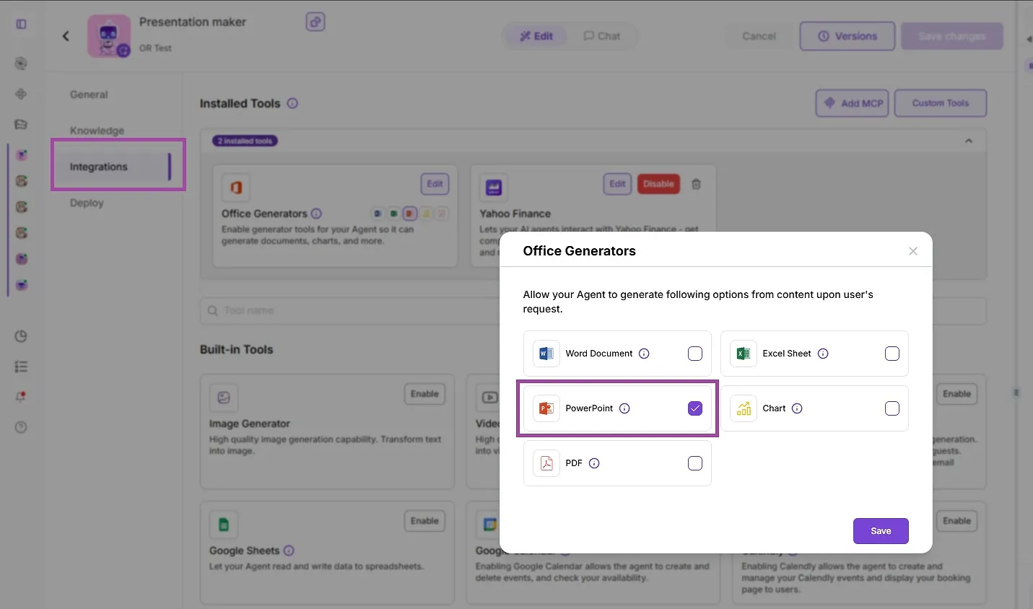This screenshot has height=609, width=1033.
Task: Open the Deploy settings tab
Action: click(x=87, y=203)
